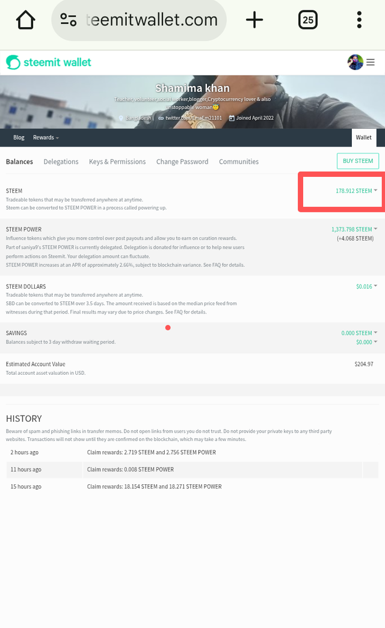Click Claim rewards: 18.154 STEEM entry
Image resolution: width=385 pixels, height=628 pixels.
(154, 487)
